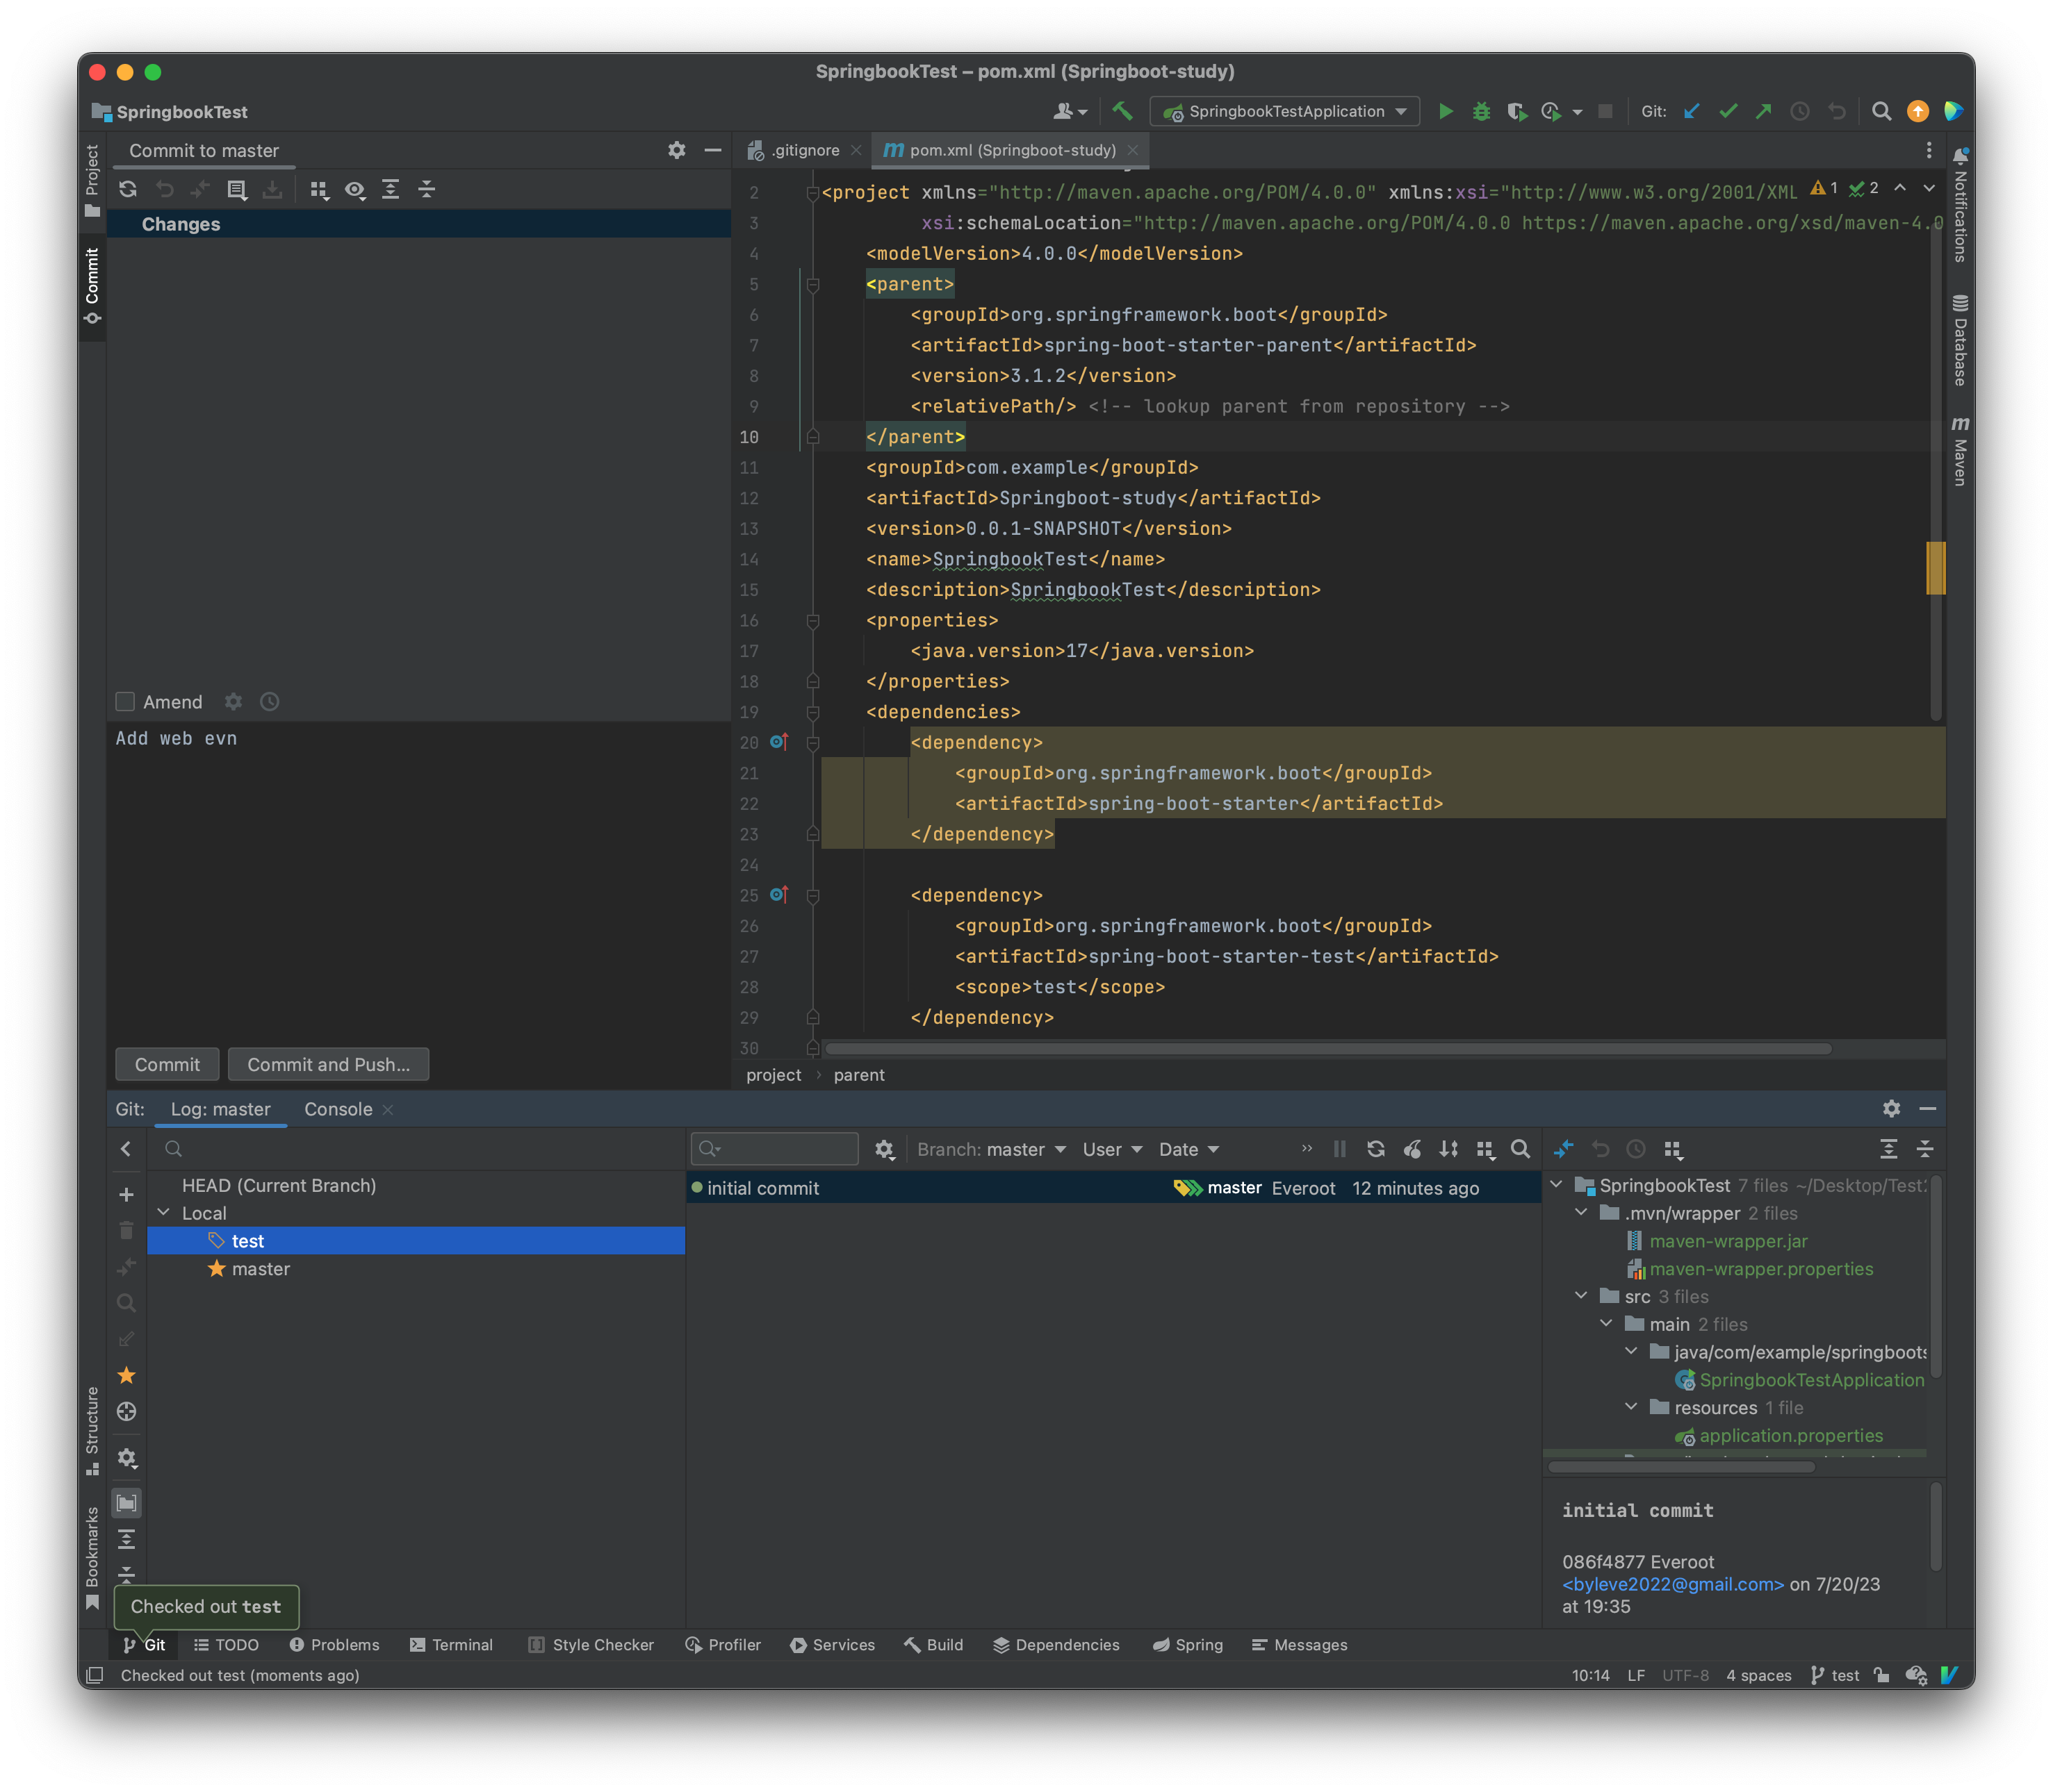Click yellow warning stripe in editor scrollbar

pyautogui.click(x=1935, y=567)
